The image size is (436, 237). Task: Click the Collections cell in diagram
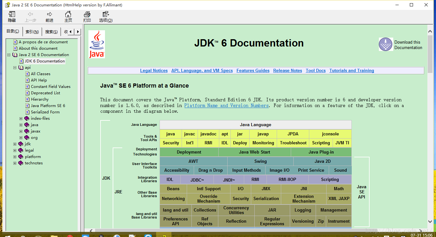click(x=205, y=210)
